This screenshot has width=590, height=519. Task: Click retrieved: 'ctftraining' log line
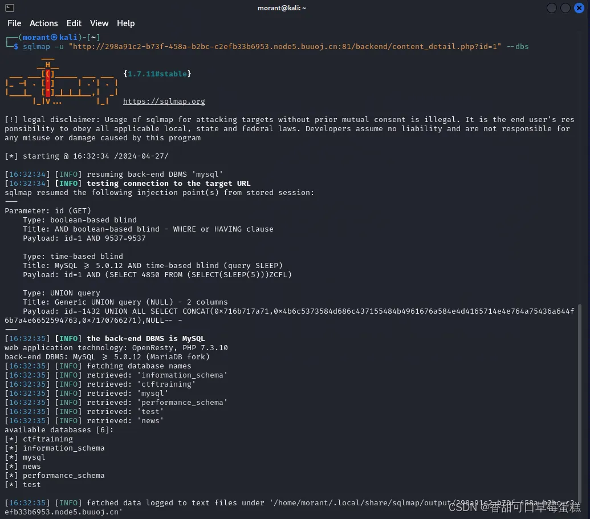pyautogui.click(x=100, y=384)
